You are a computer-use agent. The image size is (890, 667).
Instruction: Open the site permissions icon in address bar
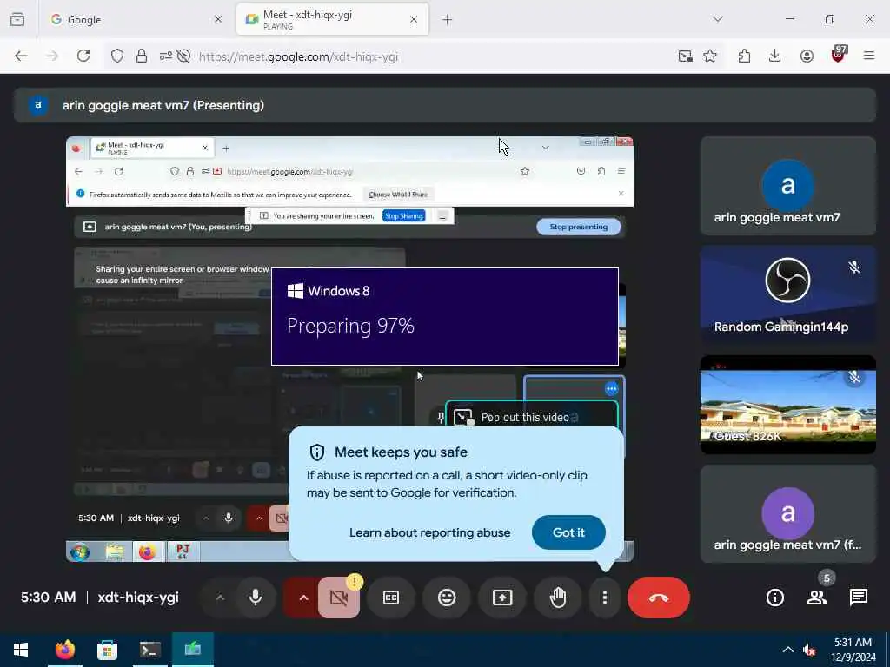coord(166,56)
